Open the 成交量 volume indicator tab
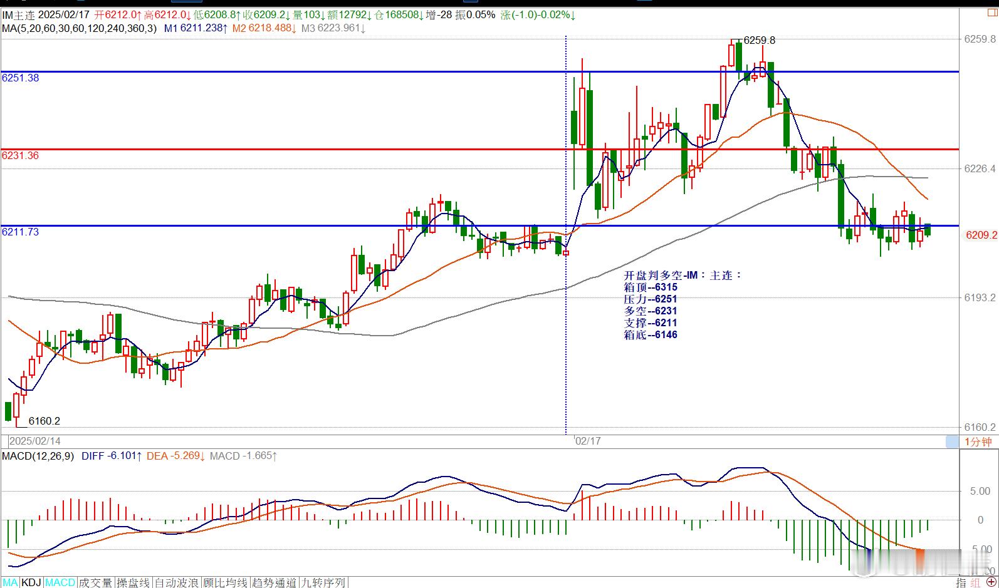 click(96, 582)
